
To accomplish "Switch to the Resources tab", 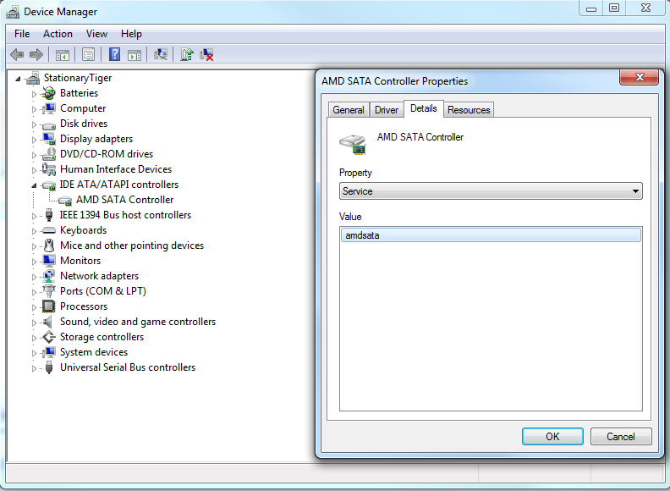I will tap(469, 110).
